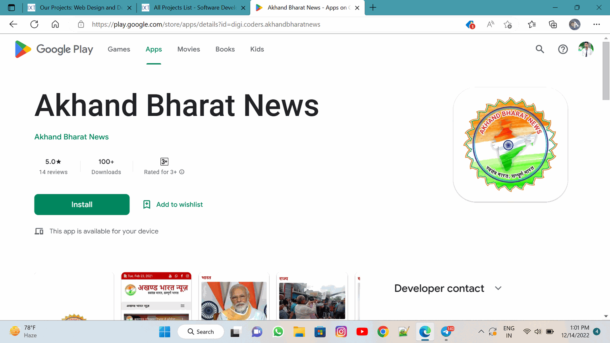
Task: Click the page vertical scrollbar
Action: point(606,71)
